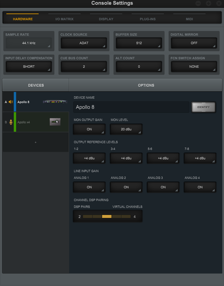224x286 pixels.
Task: Click the Identify button
Action: coord(204,107)
